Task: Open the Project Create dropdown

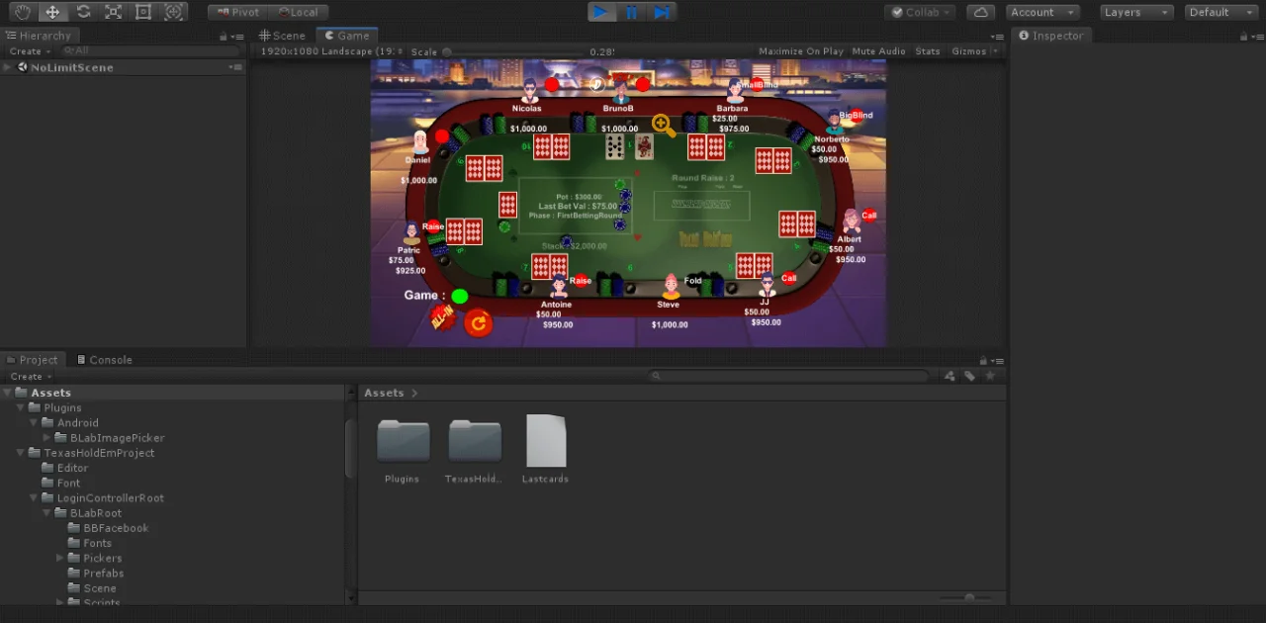Action: tap(30, 377)
